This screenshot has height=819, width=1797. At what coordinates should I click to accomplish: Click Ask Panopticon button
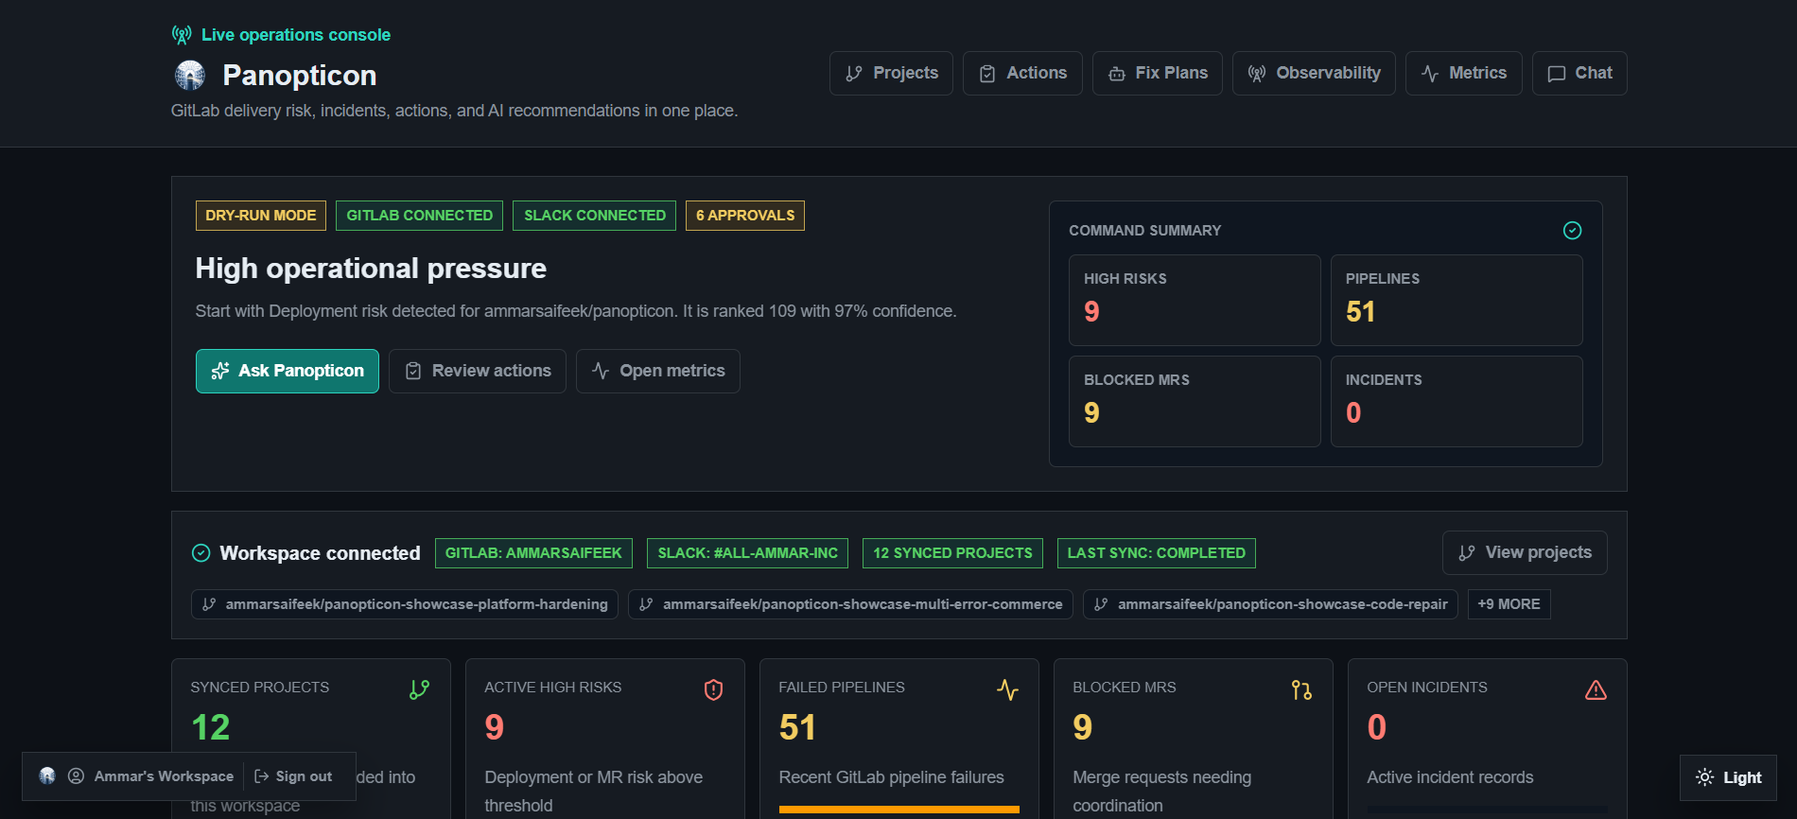[x=288, y=371]
